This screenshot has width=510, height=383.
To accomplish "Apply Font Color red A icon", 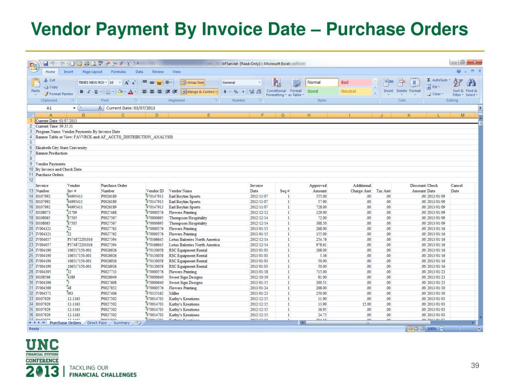I will pos(130,92).
